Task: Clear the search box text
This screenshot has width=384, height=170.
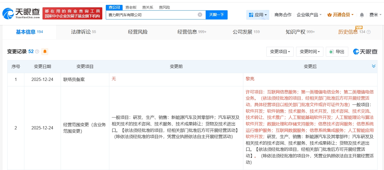Action: pyautogui.click(x=200, y=15)
